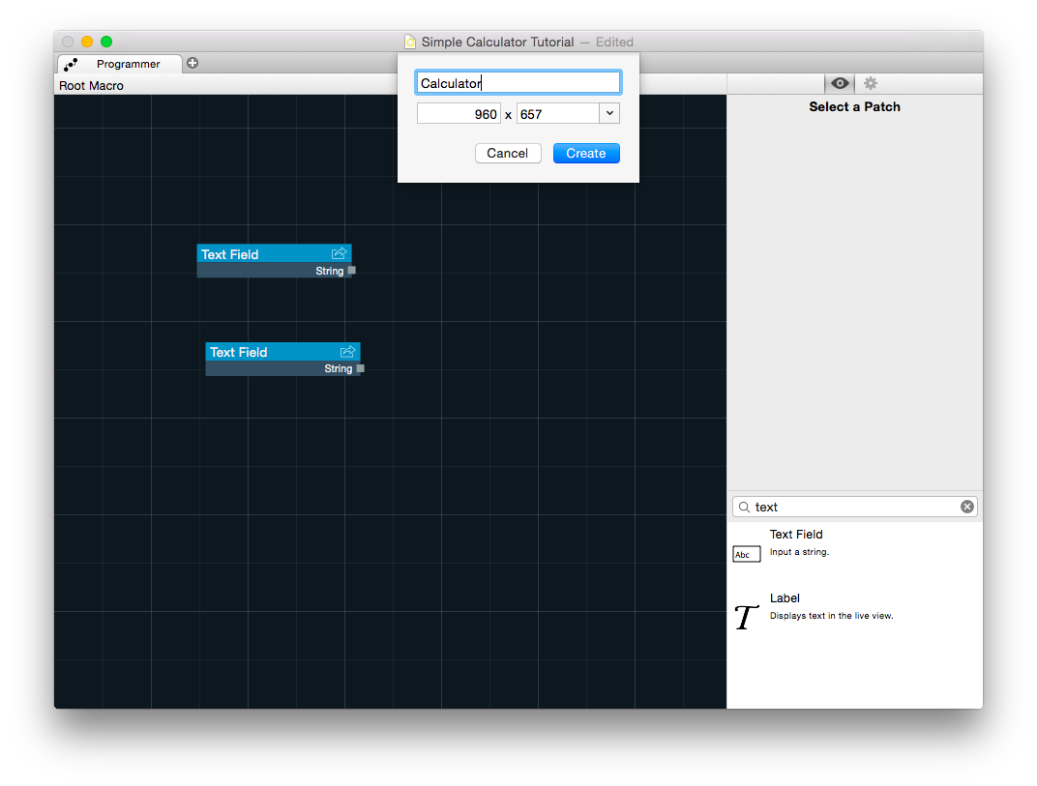Click the upper Text Field publish icon
The height and width of the screenshot is (786, 1037).
coord(339,254)
